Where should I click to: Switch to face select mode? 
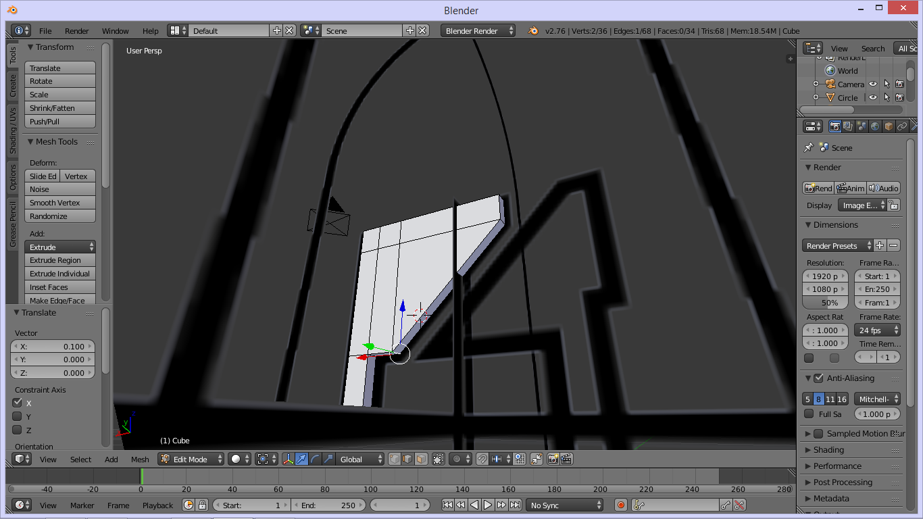[421, 459]
